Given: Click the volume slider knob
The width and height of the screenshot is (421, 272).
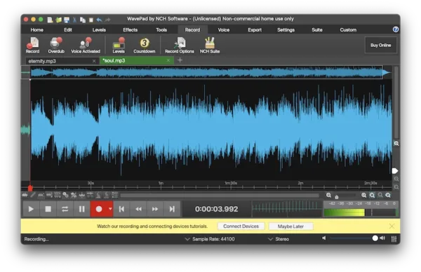Looking at the screenshot, I should [x=375, y=238].
